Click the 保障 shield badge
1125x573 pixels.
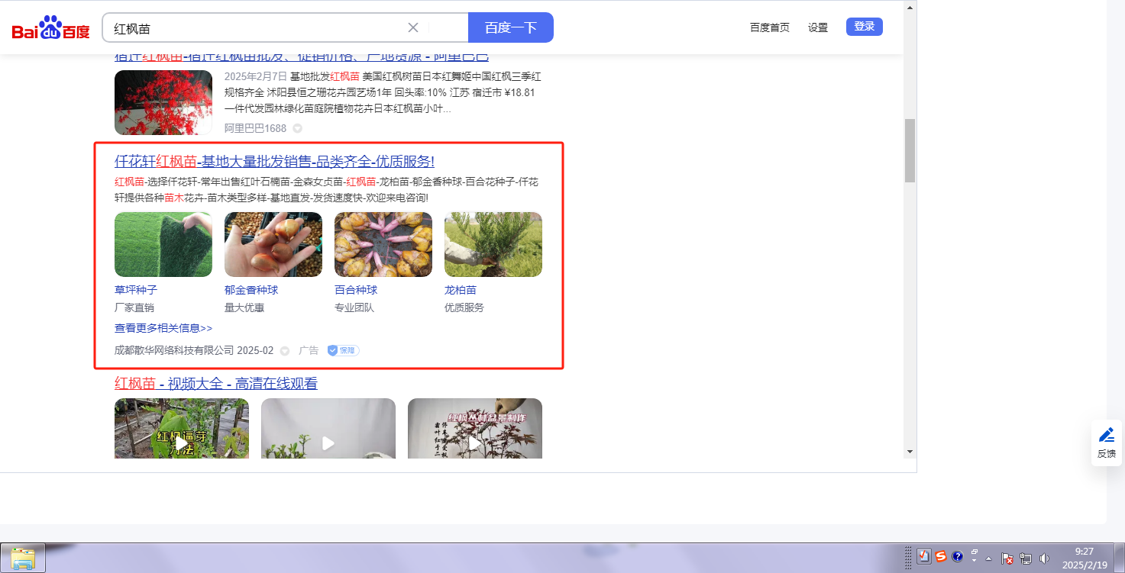click(343, 350)
